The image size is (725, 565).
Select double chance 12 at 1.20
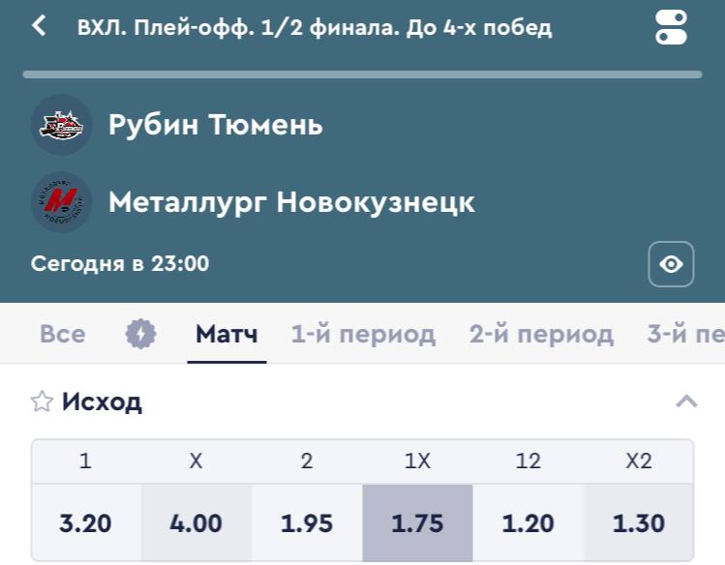pos(528,523)
